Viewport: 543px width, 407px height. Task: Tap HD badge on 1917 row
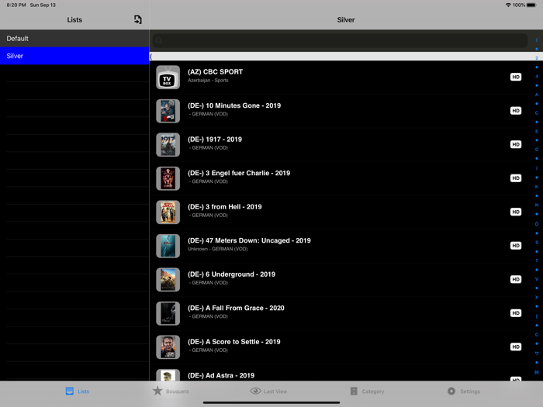[516, 144]
